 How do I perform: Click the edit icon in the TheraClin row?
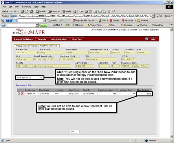19,94
